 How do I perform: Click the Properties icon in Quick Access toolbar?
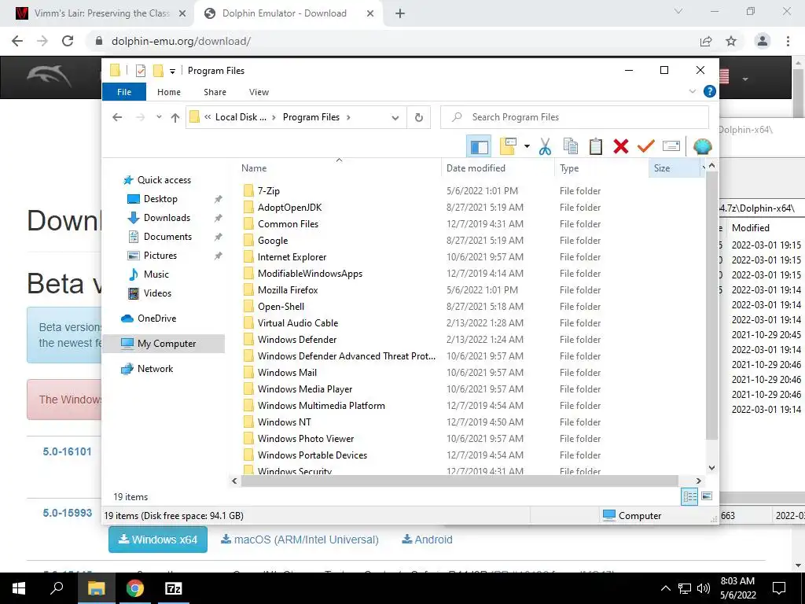[140, 71]
